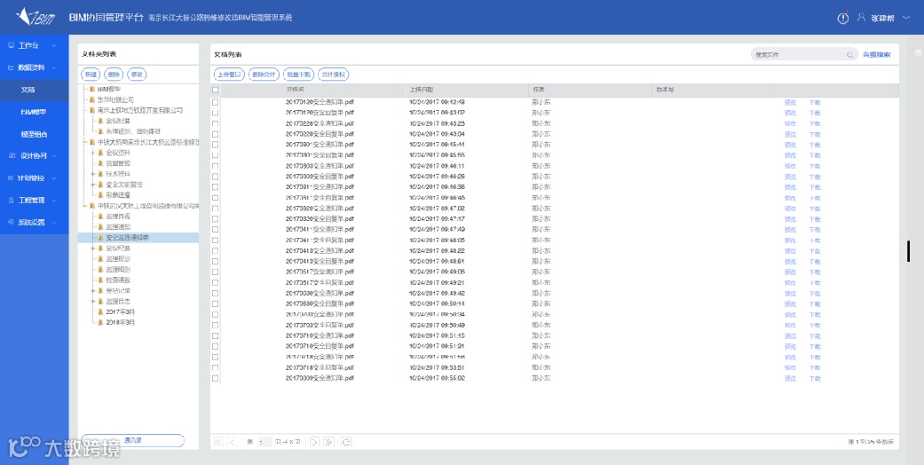This screenshot has height=465, width=924.
Task: Check the box for 20170413安全回复单.pdf
Action: [x=215, y=261]
